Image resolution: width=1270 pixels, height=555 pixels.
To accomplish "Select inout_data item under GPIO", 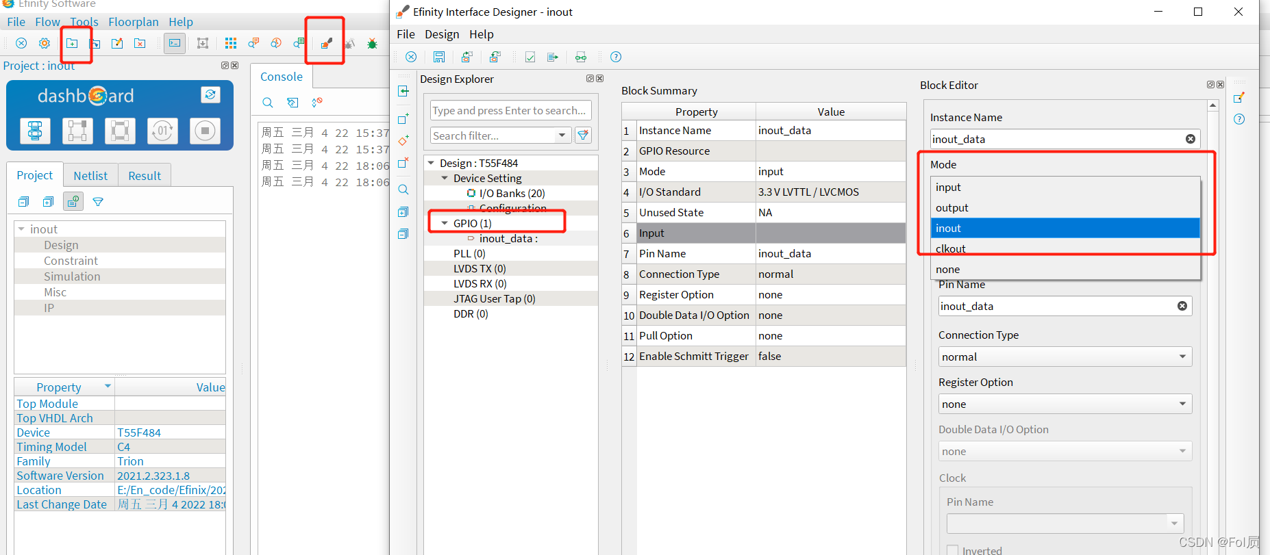I will [x=508, y=238].
